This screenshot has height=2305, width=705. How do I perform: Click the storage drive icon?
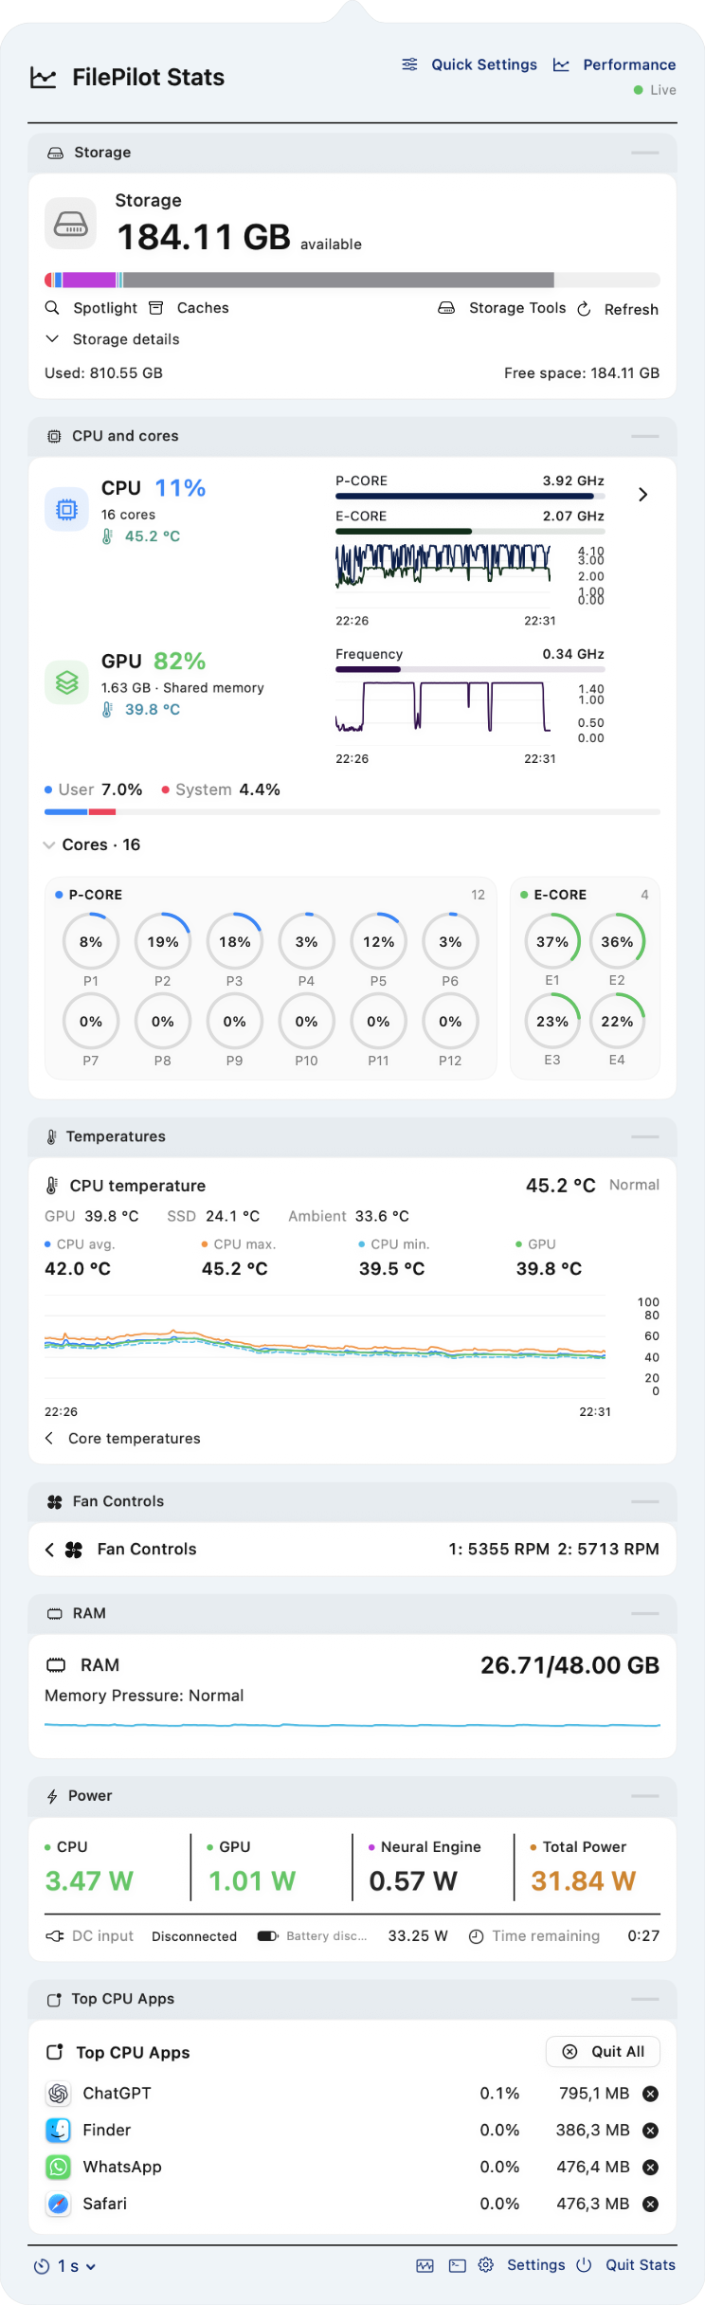(x=71, y=223)
